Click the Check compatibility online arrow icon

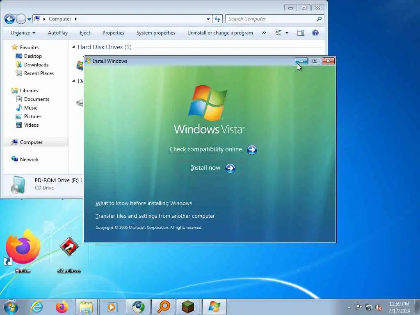pos(252,150)
